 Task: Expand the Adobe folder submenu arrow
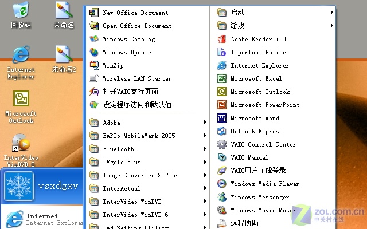[205, 122]
